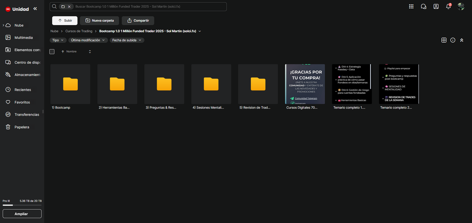Open the Tipo filter dropdown
This screenshot has height=223, width=472.
click(x=58, y=40)
